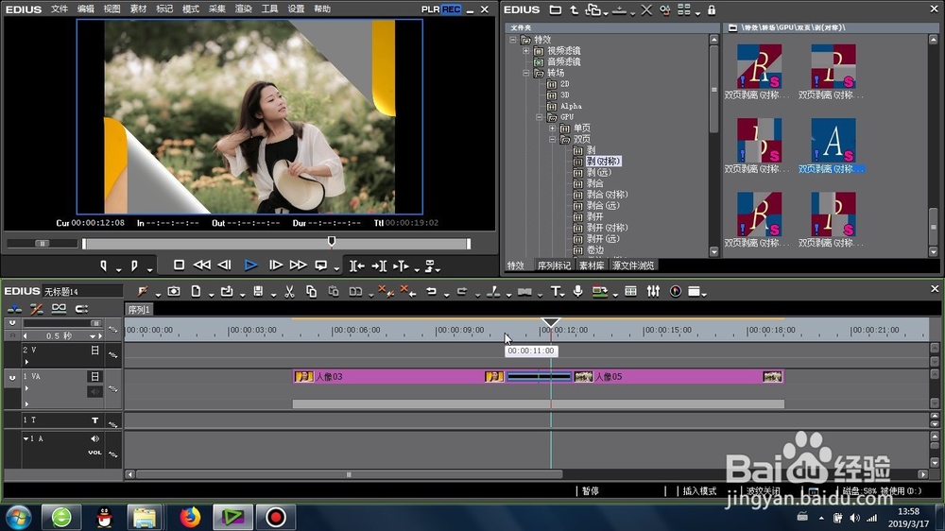Toggle mute on the 1 A audio track
The height and width of the screenshot is (531, 945).
tap(94, 438)
